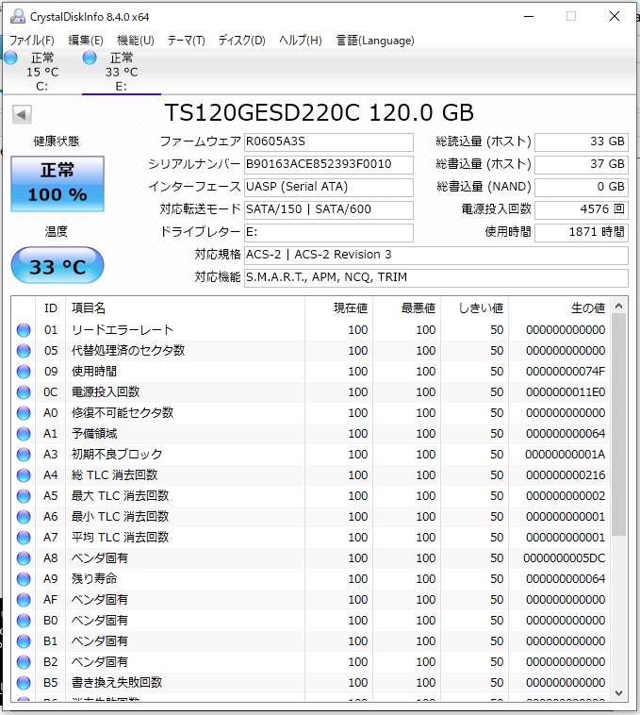Click the drive letter field E:
Viewport: 640px width, 715px height.
328,232
